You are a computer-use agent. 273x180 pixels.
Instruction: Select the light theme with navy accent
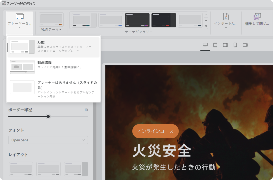(x=190, y=20)
